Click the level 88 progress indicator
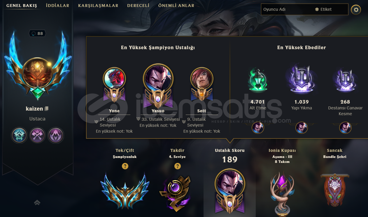This screenshot has width=368, height=217. 37,33
